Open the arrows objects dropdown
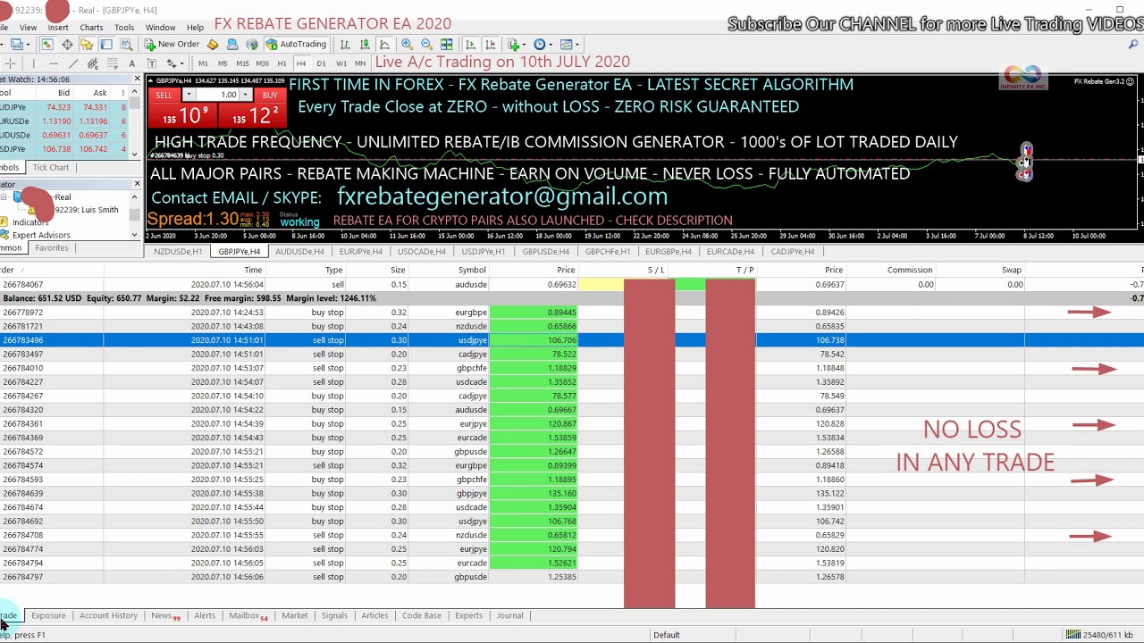This screenshot has width=1144, height=643. click(x=174, y=63)
